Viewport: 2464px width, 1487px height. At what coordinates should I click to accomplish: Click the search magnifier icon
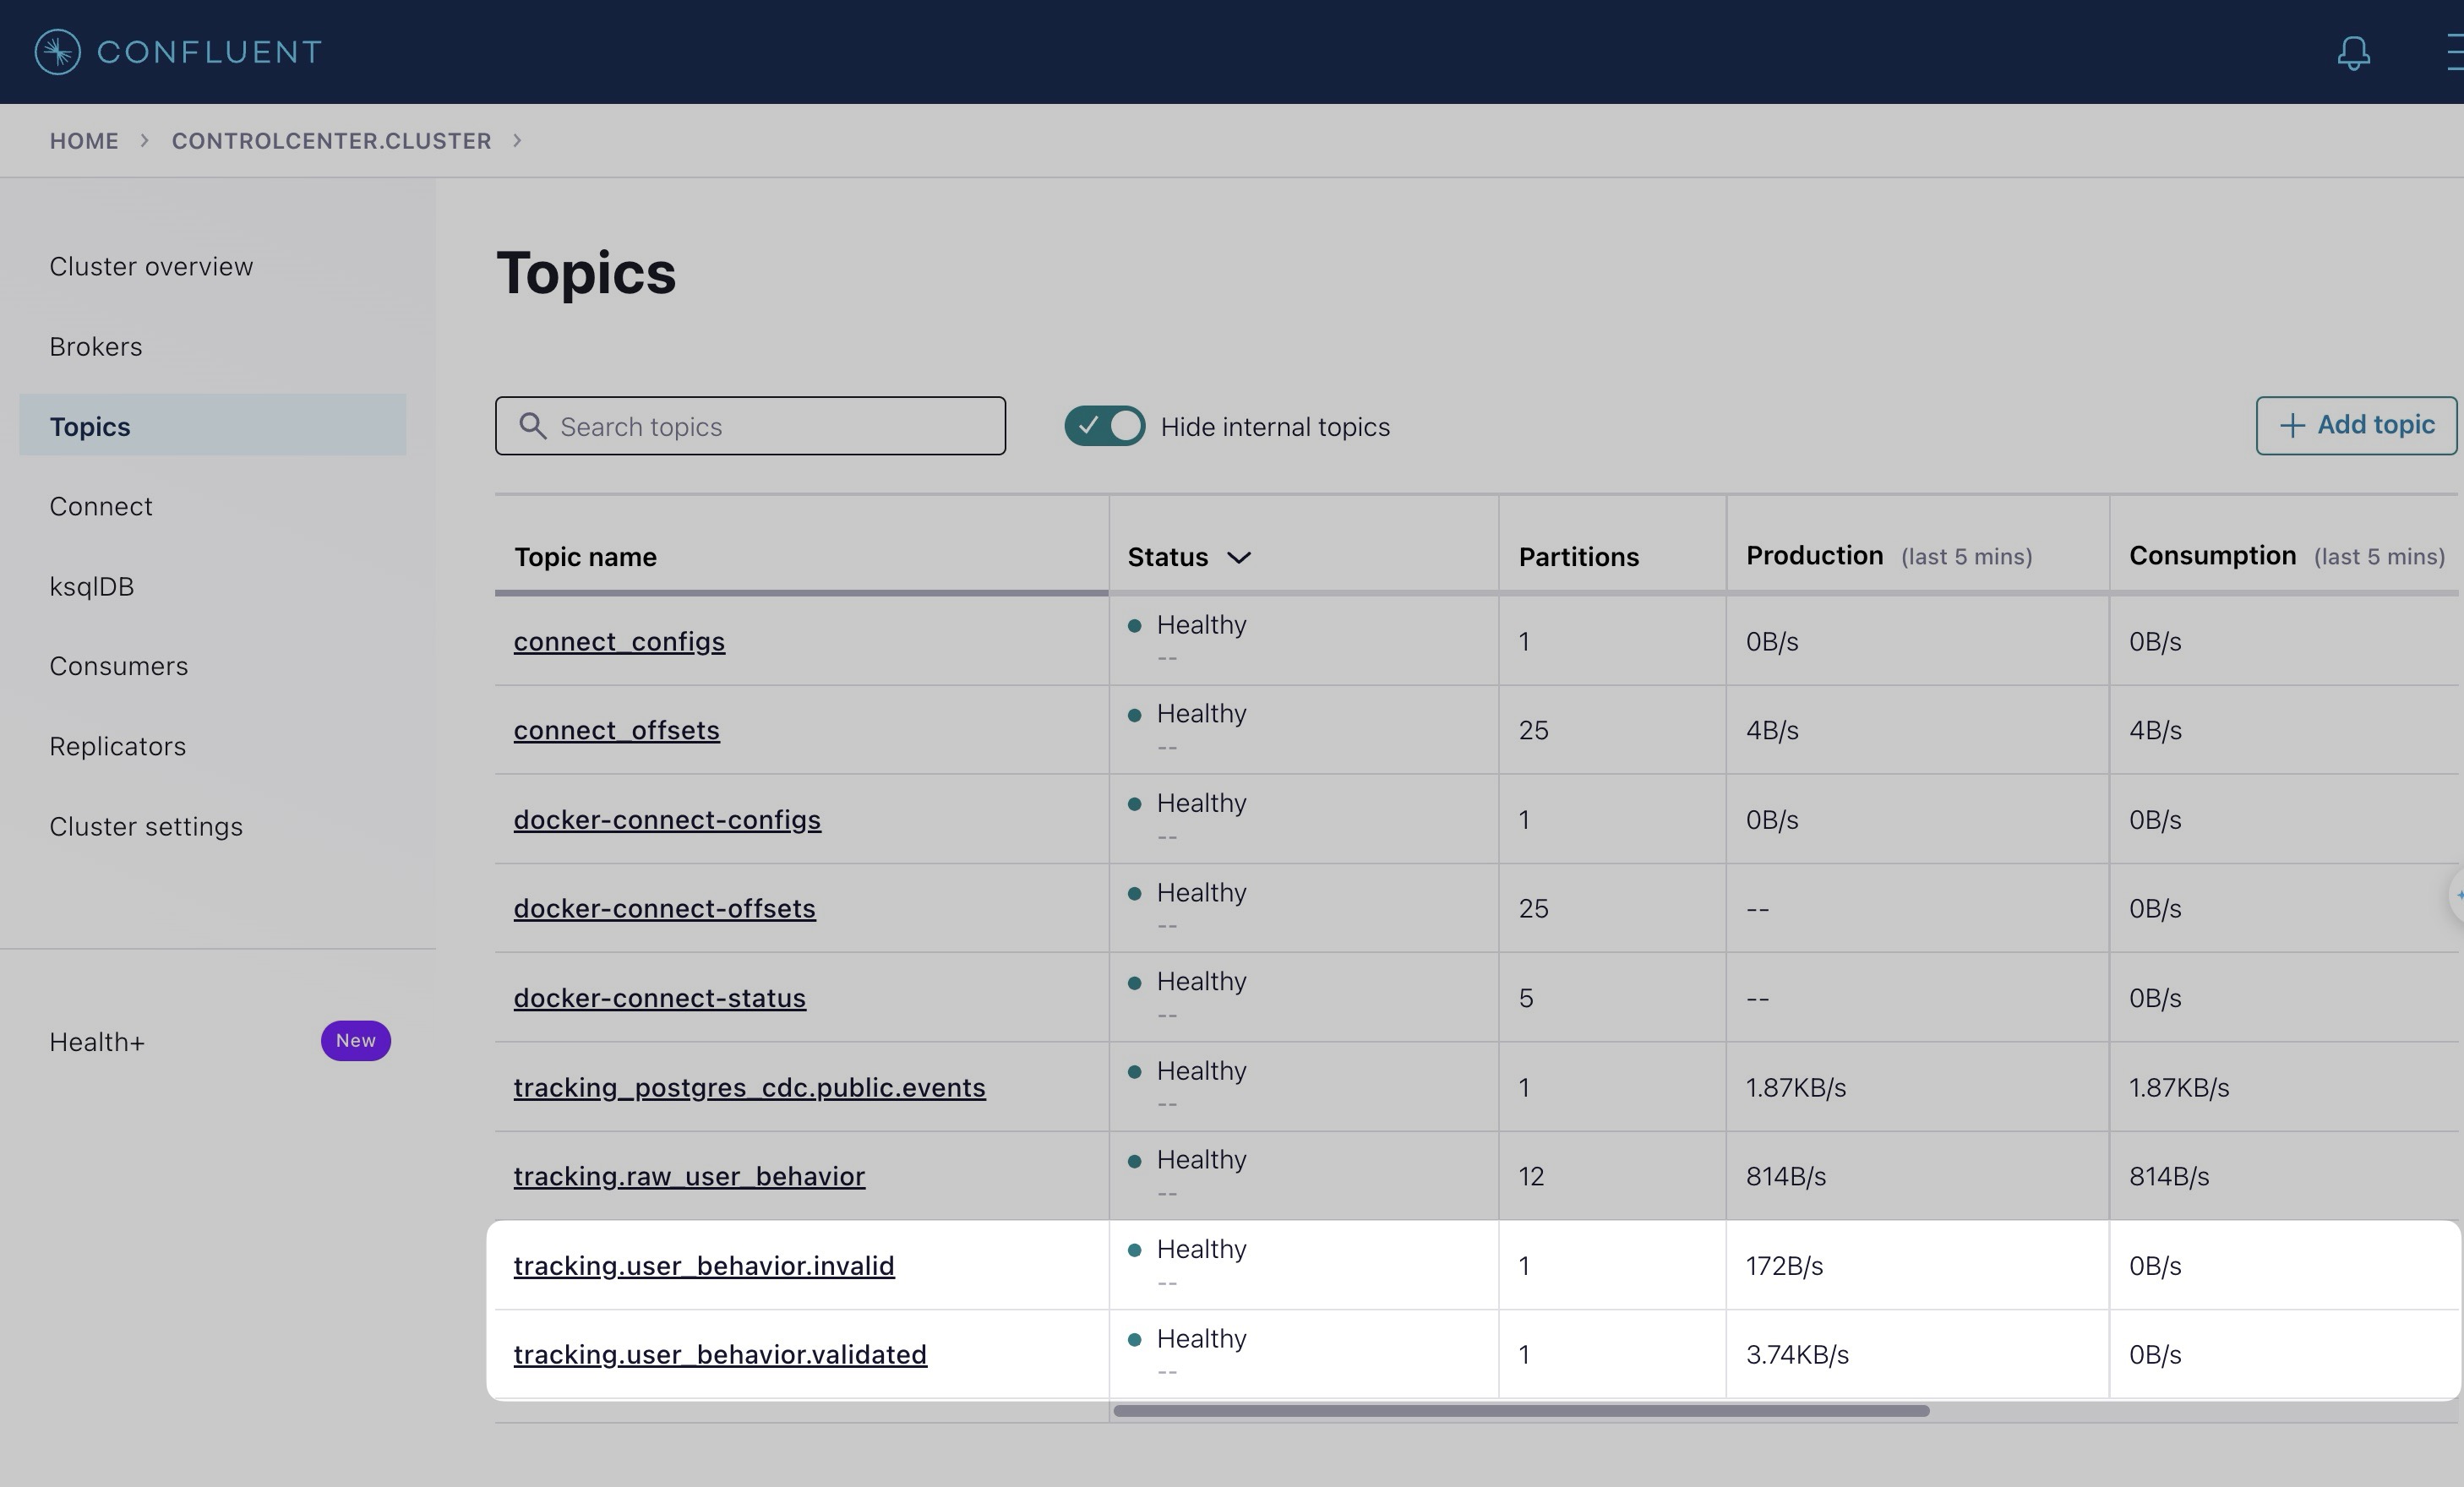point(533,426)
